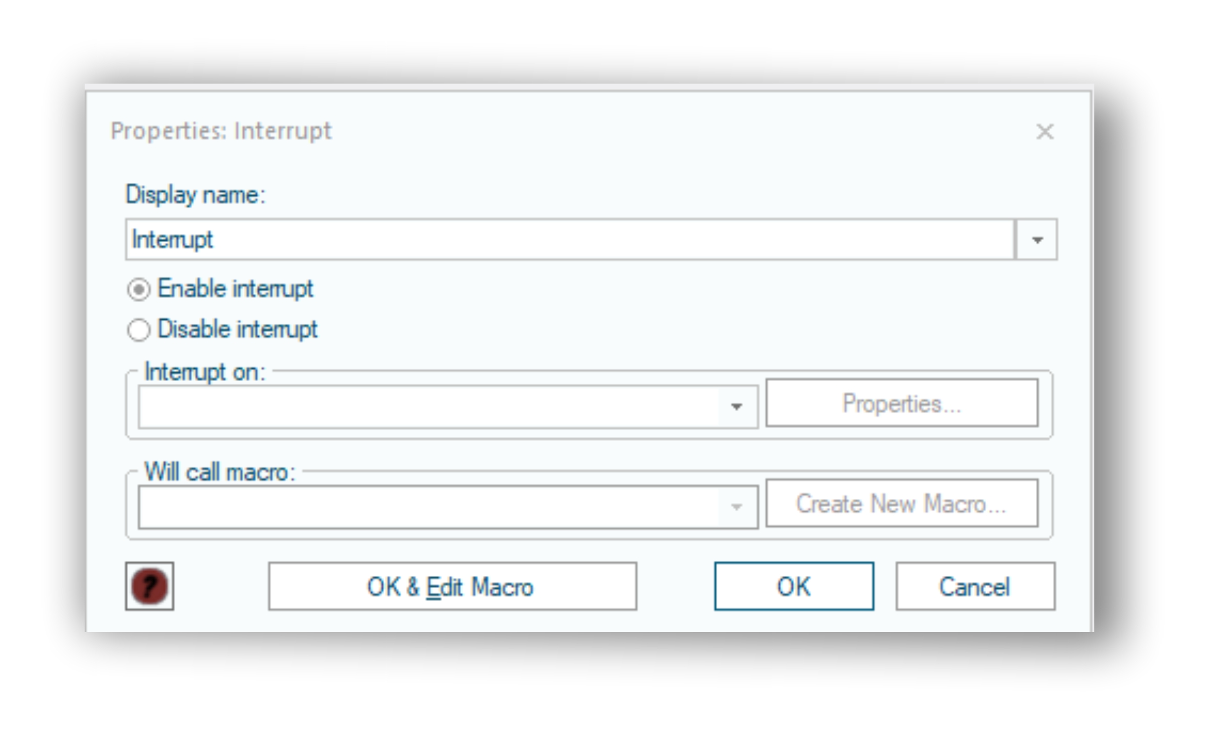The width and height of the screenshot is (1205, 732).
Task: Open the Will call macro dropdown arrow
Action: tap(737, 507)
